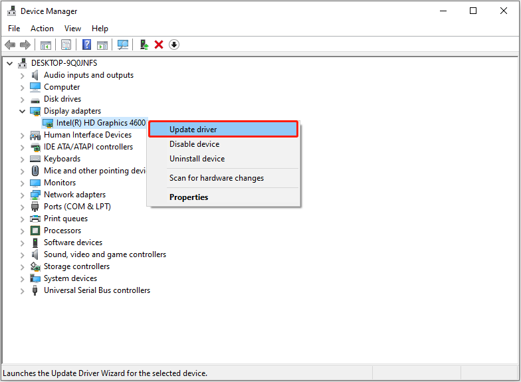Expand the Monitors category chevron
Image resolution: width=521 pixels, height=382 pixels.
click(x=23, y=183)
